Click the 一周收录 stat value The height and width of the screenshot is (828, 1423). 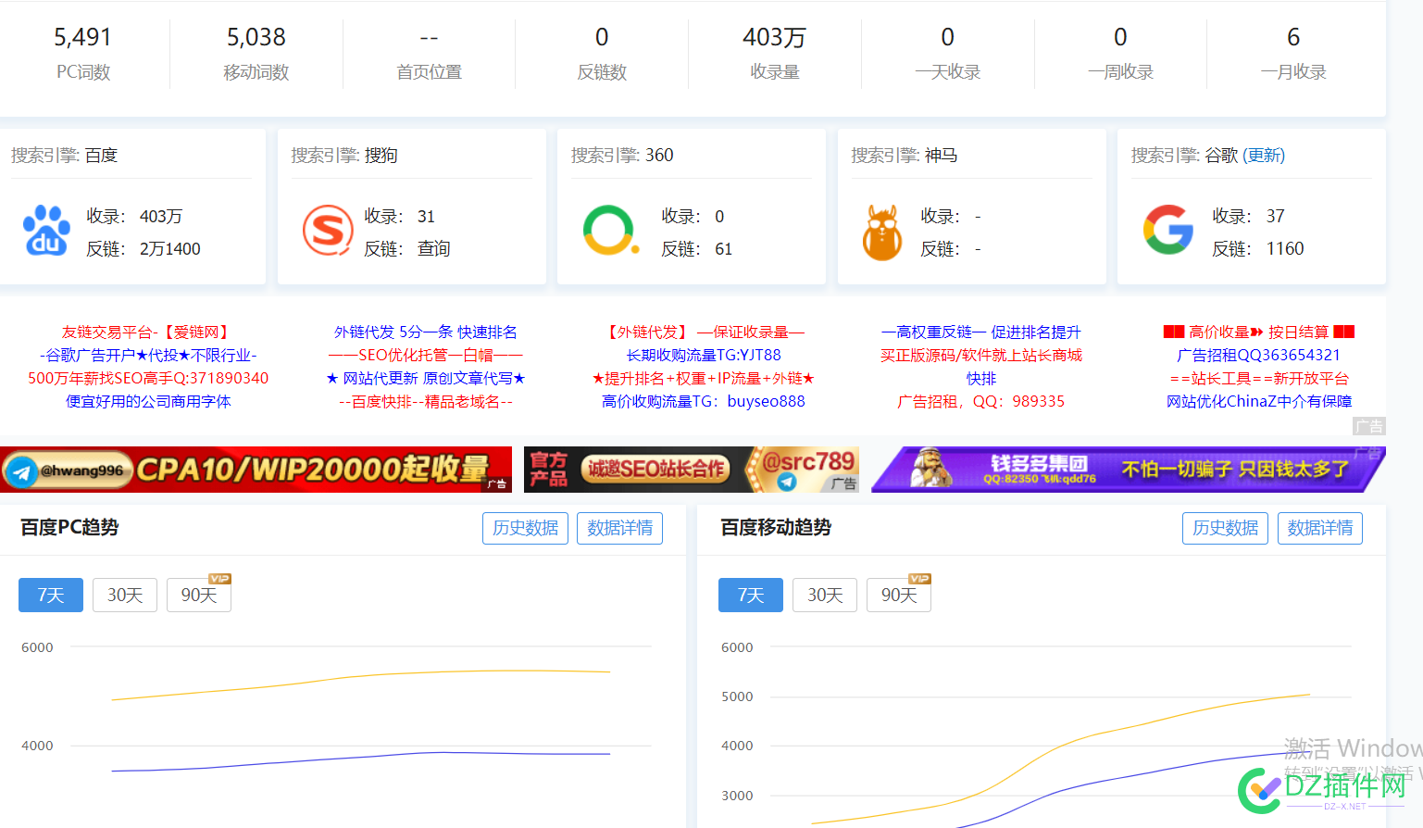(1120, 37)
